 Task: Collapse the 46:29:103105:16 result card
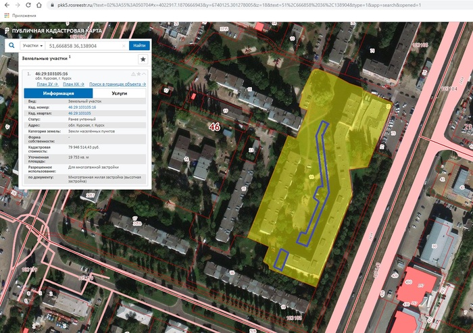145,73
